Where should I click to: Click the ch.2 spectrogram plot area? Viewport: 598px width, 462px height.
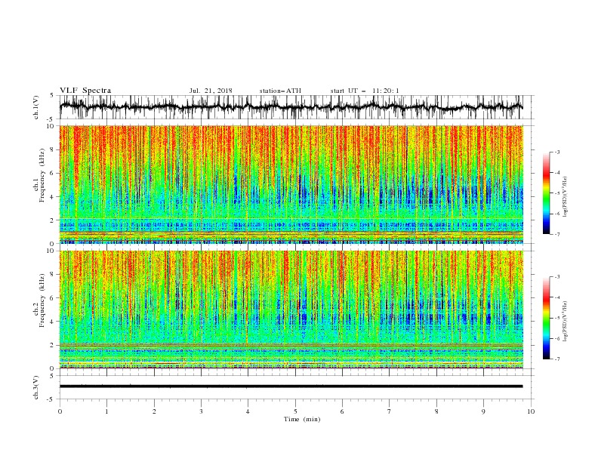coord(291,310)
